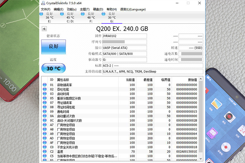Click status orb for attribute 05 重新分配扇区计数

point(45,98)
